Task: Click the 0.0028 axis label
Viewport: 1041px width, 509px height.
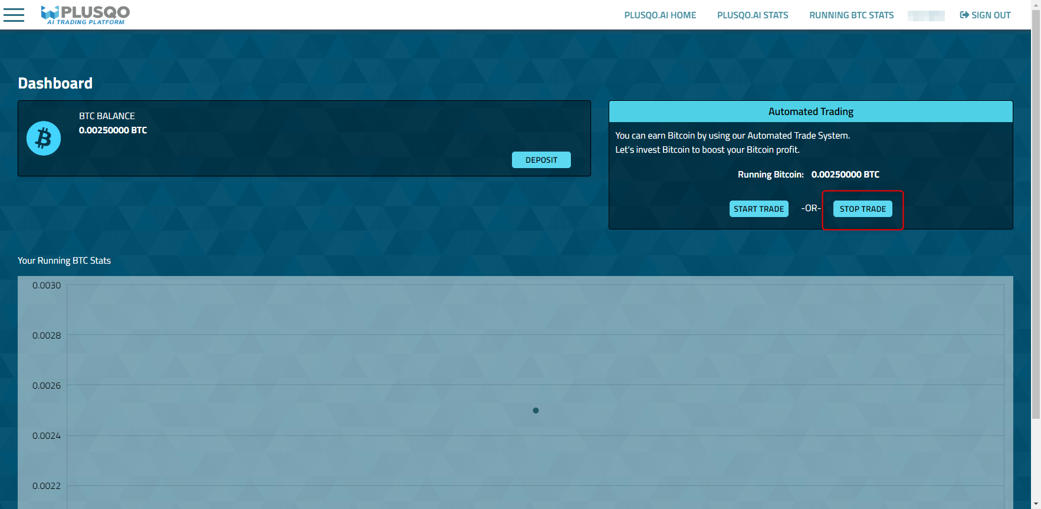Action: tap(47, 336)
